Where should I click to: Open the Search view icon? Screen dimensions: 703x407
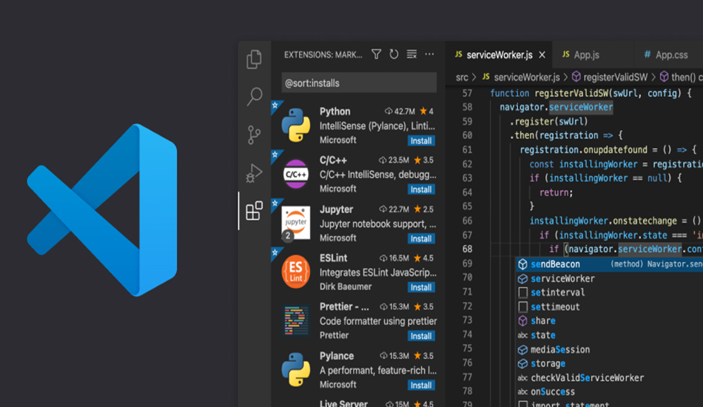[x=255, y=96]
